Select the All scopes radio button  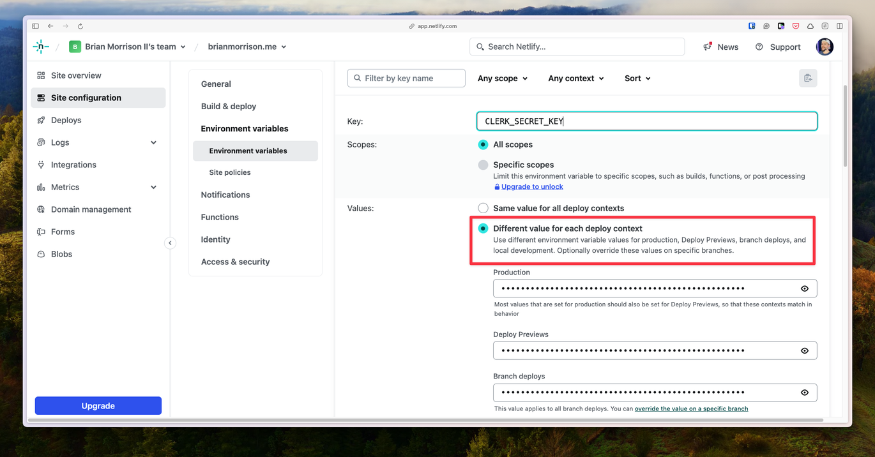coord(483,144)
